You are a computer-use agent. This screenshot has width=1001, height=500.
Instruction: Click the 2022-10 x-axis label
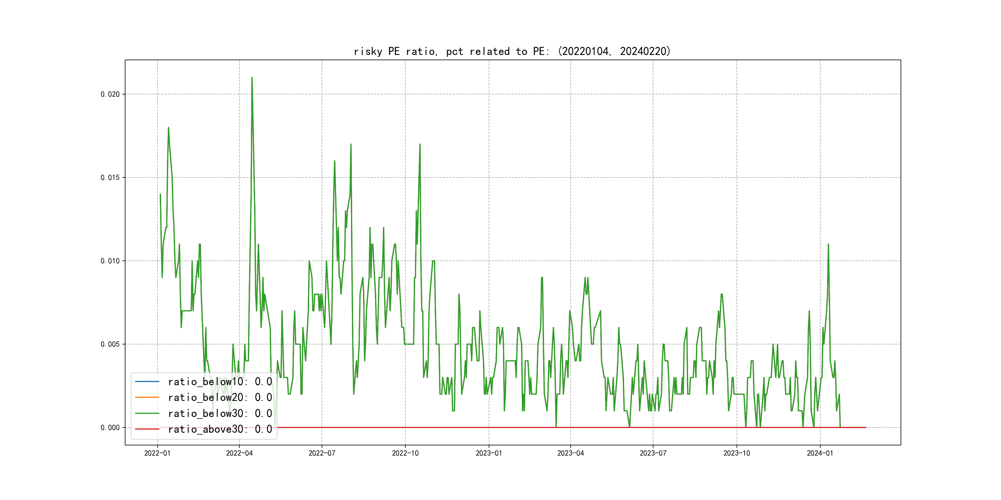tap(405, 453)
